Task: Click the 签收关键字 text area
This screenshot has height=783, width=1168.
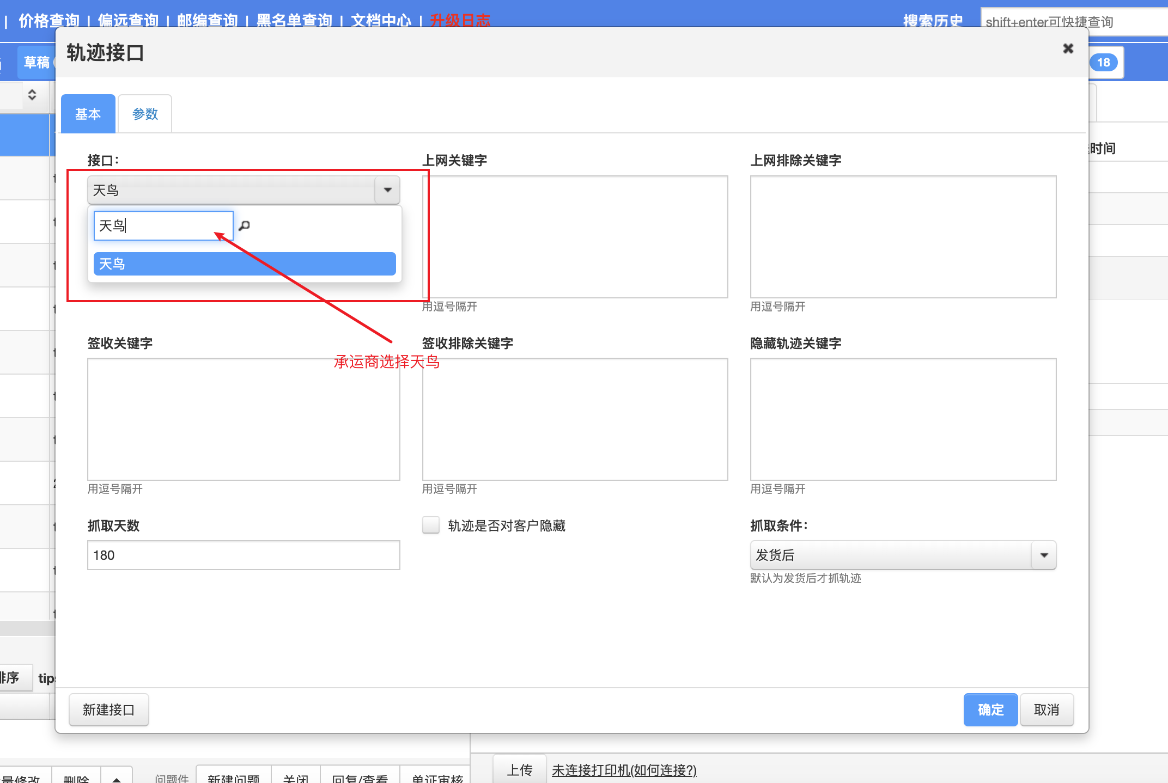Action: pyautogui.click(x=244, y=419)
